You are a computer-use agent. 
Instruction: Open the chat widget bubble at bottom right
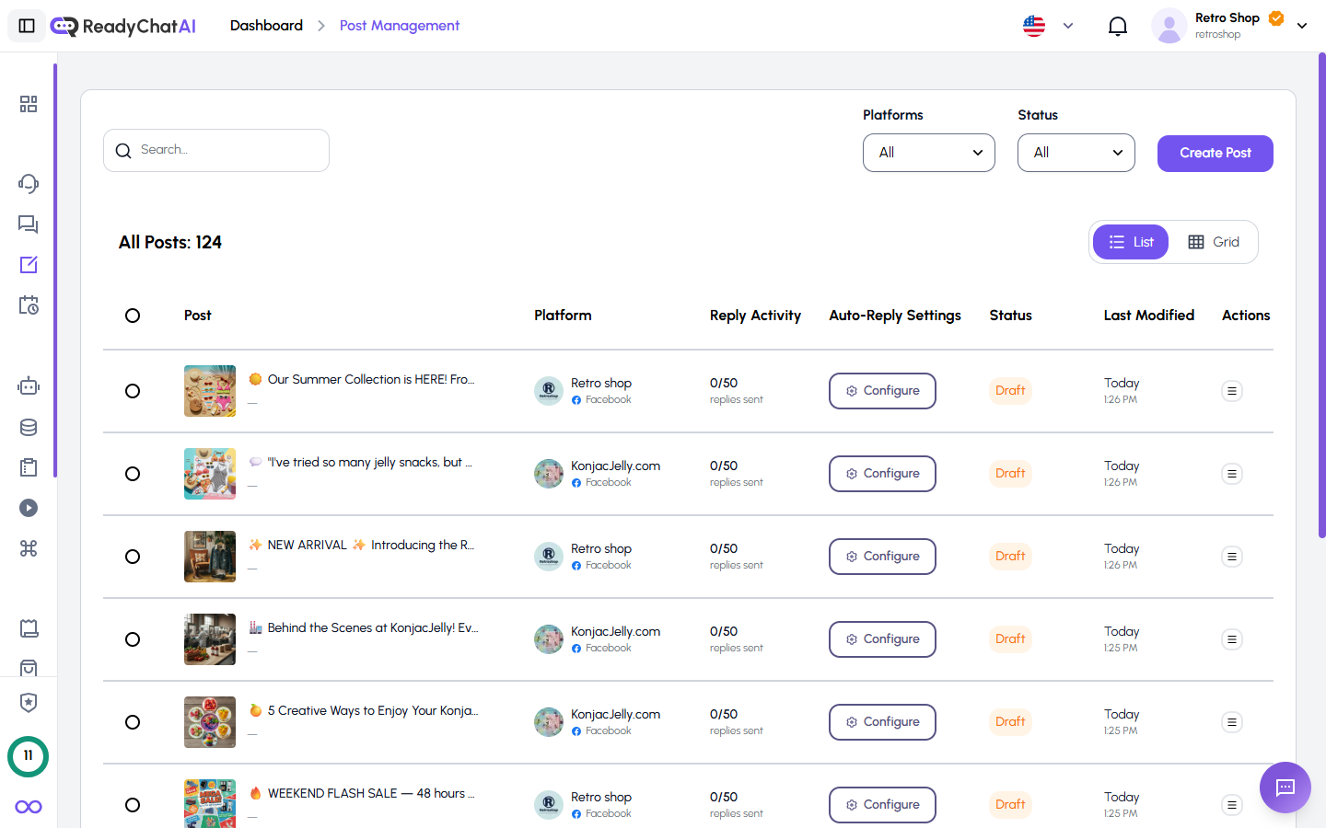click(x=1285, y=788)
